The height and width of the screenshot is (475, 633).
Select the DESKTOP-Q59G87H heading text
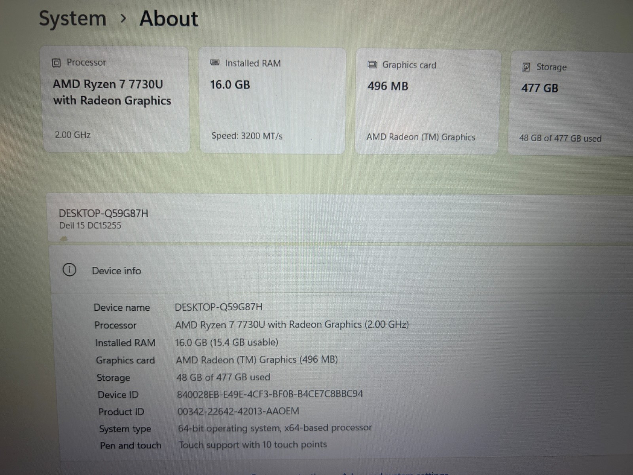[x=103, y=213]
